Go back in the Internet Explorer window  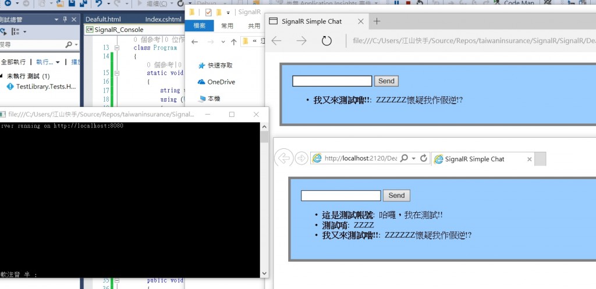coord(283,158)
